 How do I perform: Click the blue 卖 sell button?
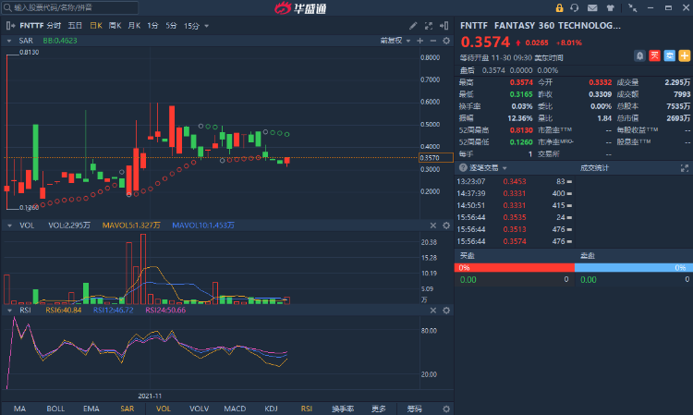(x=670, y=55)
